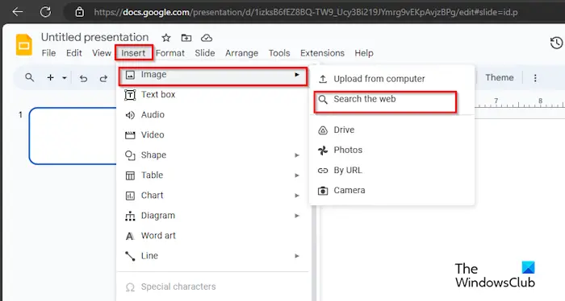This screenshot has width=565, height=301.
Task: Open the Slide menu
Action: click(205, 53)
